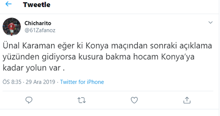Click the Tweetle header title
The image size is (220, 116).
click(x=37, y=5)
